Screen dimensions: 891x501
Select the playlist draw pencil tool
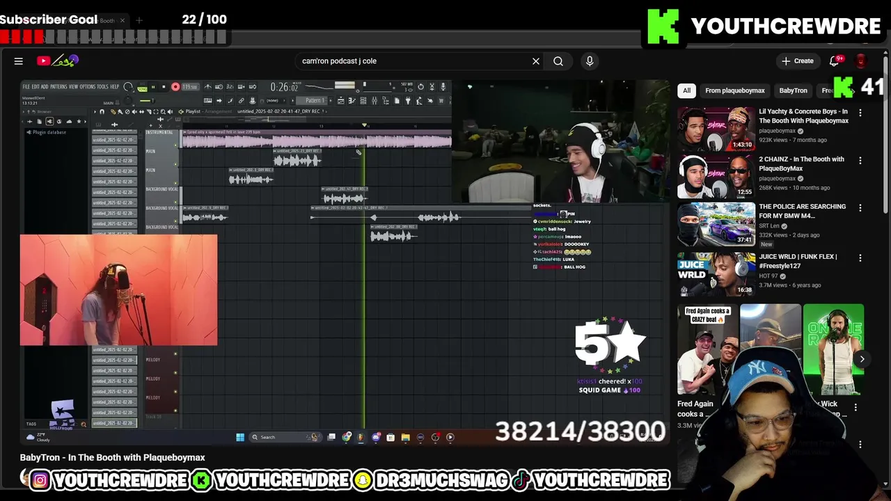113,111
